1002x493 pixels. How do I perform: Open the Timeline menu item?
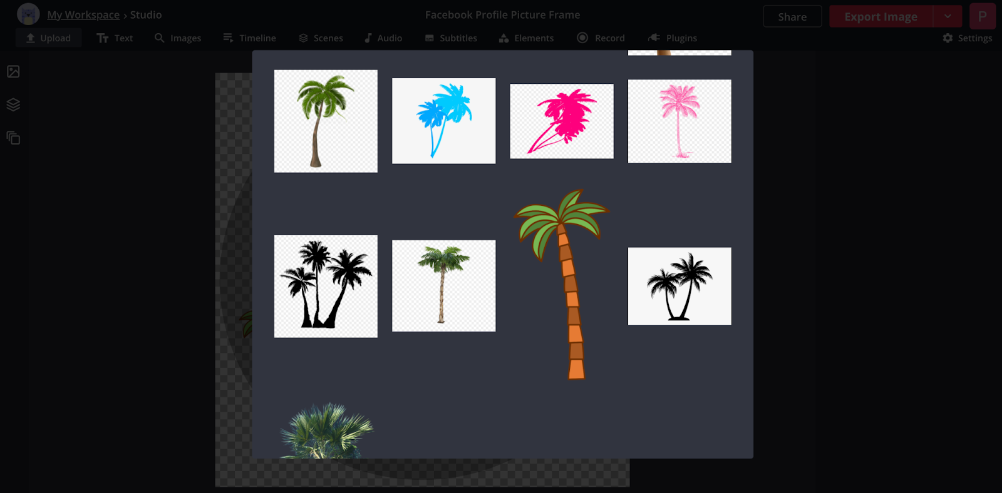click(x=249, y=38)
